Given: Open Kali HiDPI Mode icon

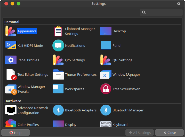Looking at the screenshot, I should click(11, 45).
